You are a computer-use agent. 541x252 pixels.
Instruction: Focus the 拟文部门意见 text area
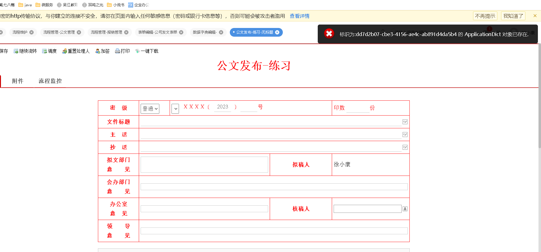pos(204,165)
